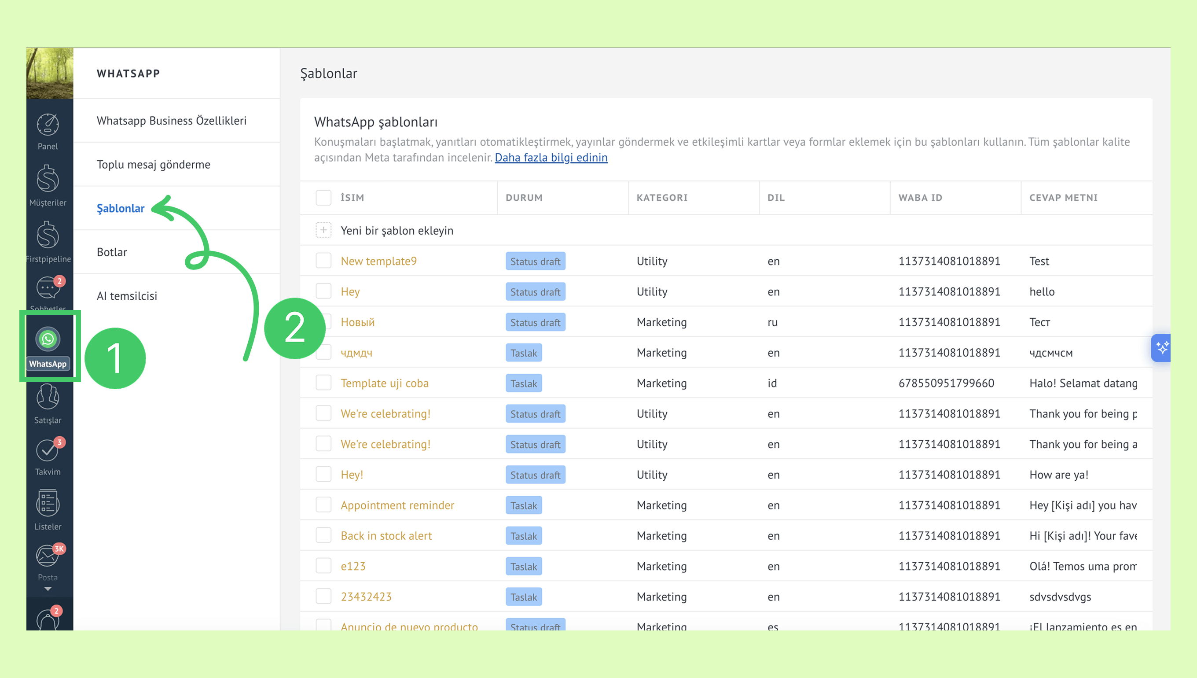Open the New template9 template
Viewport: 1197px width, 678px height.
tap(379, 261)
